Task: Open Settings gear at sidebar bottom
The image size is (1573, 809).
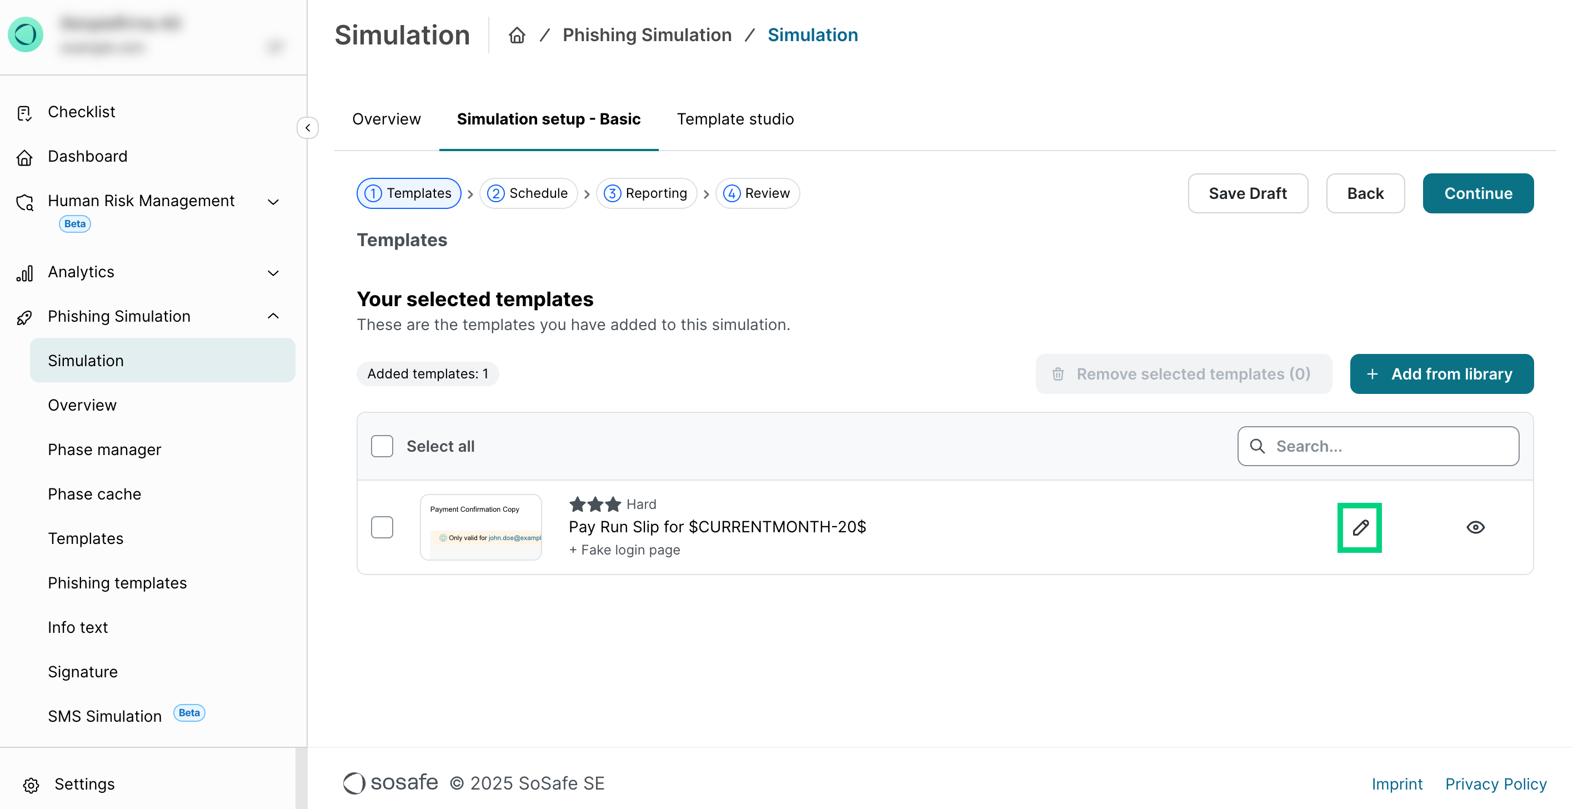Action: point(31,785)
